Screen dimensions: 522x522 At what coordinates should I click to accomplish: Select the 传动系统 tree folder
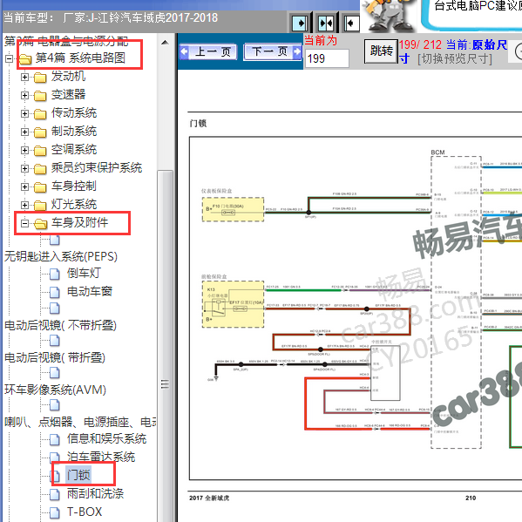(x=74, y=113)
